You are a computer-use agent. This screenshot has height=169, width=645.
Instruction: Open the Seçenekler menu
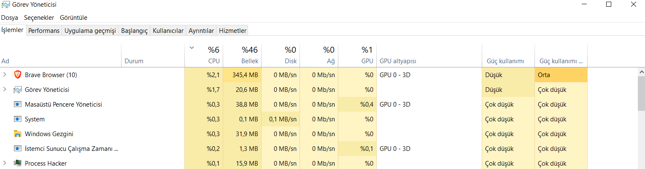coord(39,18)
